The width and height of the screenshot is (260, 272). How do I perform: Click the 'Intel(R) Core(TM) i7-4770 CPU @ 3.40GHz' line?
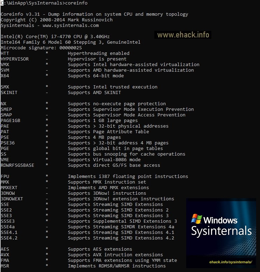[x=55, y=37]
